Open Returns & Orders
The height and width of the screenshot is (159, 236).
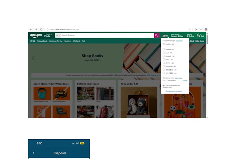click(x=190, y=35)
